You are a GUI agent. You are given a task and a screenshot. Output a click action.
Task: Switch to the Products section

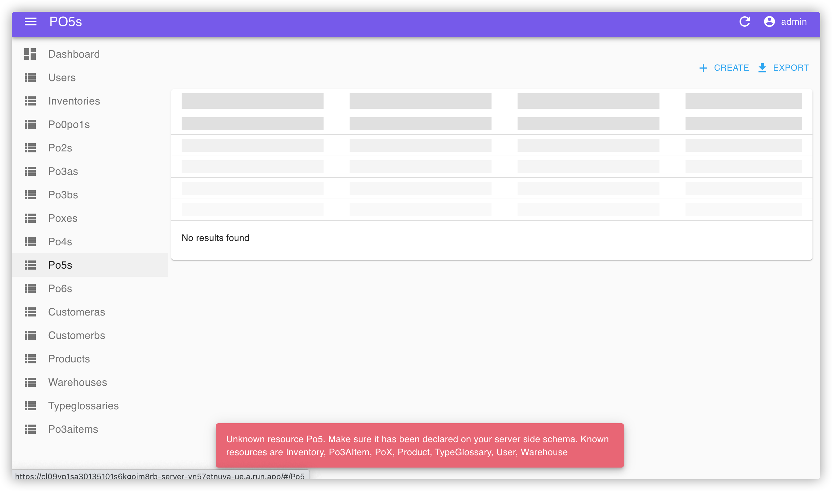click(69, 359)
